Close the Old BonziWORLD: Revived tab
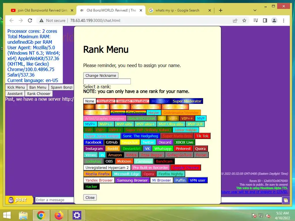Viewport: 295px width, 221px height. point(141,11)
